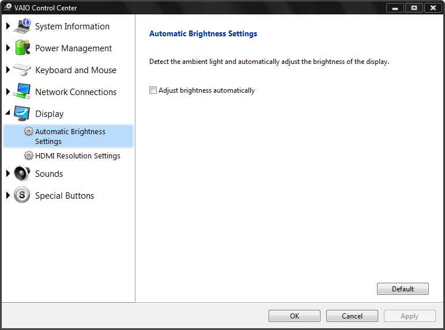Screen dimensions: 445x330
Task: Click the OK button
Action: 295,316
